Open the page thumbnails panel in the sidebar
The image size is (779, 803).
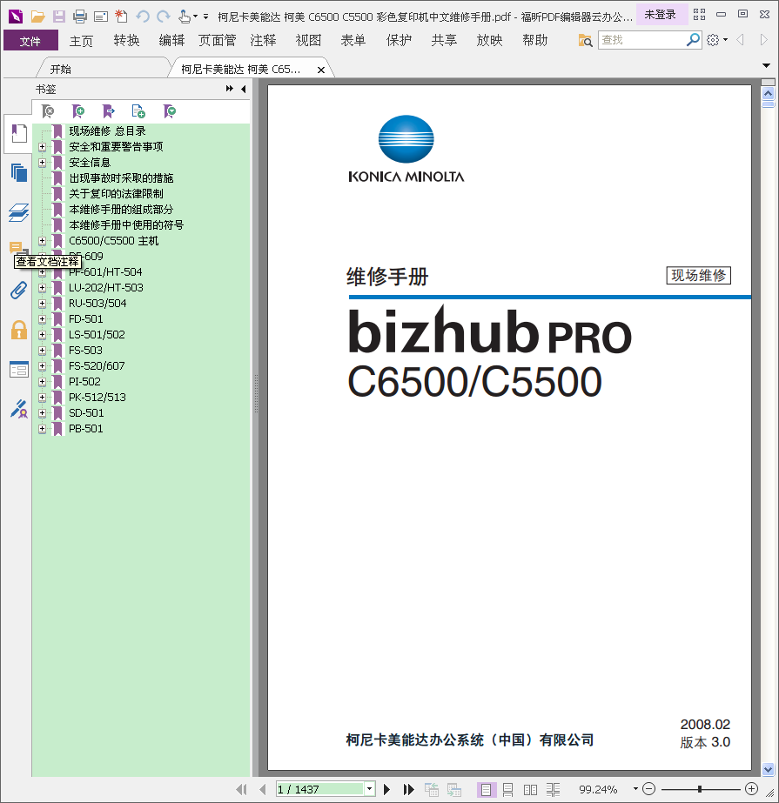pyautogui.click(x=19, y=173)
